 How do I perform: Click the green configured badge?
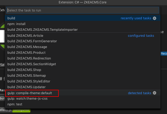(21, 110)
